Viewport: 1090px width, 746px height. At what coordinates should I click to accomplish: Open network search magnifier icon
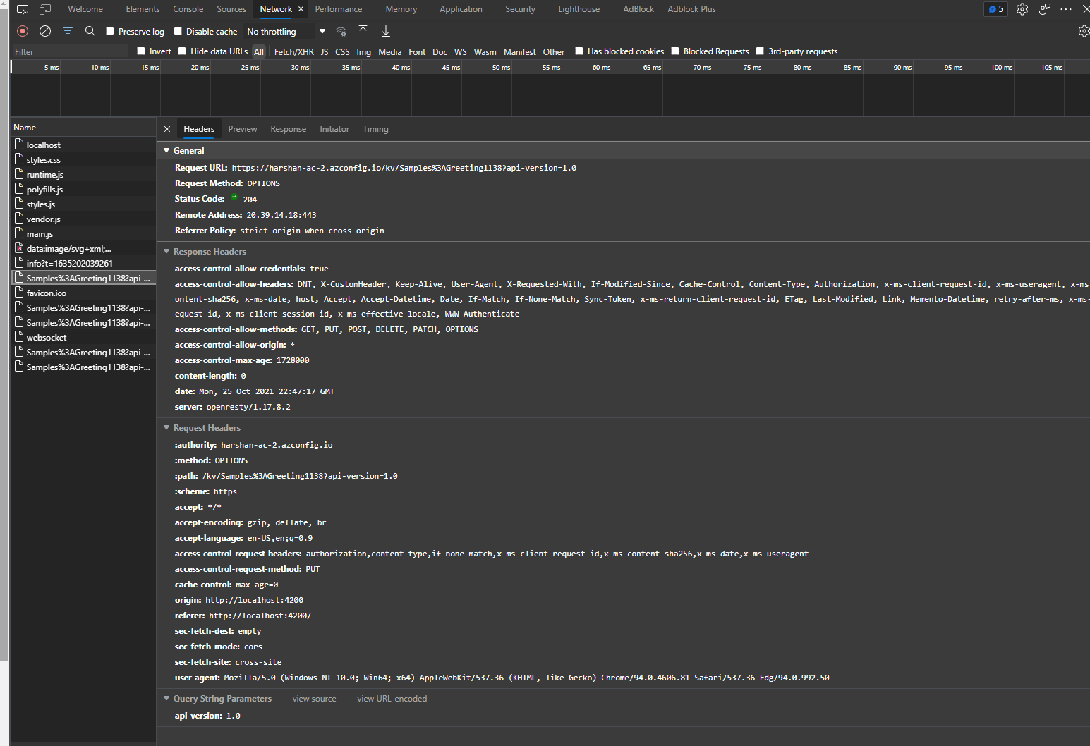click(x=90, y=31)
